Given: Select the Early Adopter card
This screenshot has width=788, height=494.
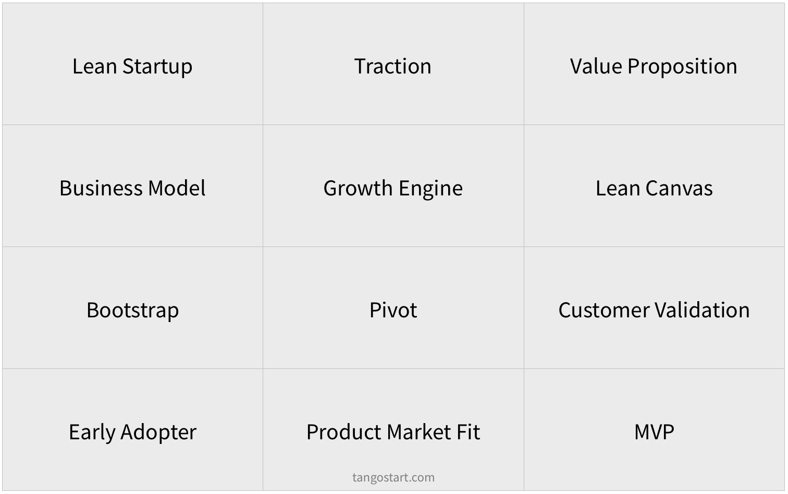Looking at the screenshot, I should 132,430.
